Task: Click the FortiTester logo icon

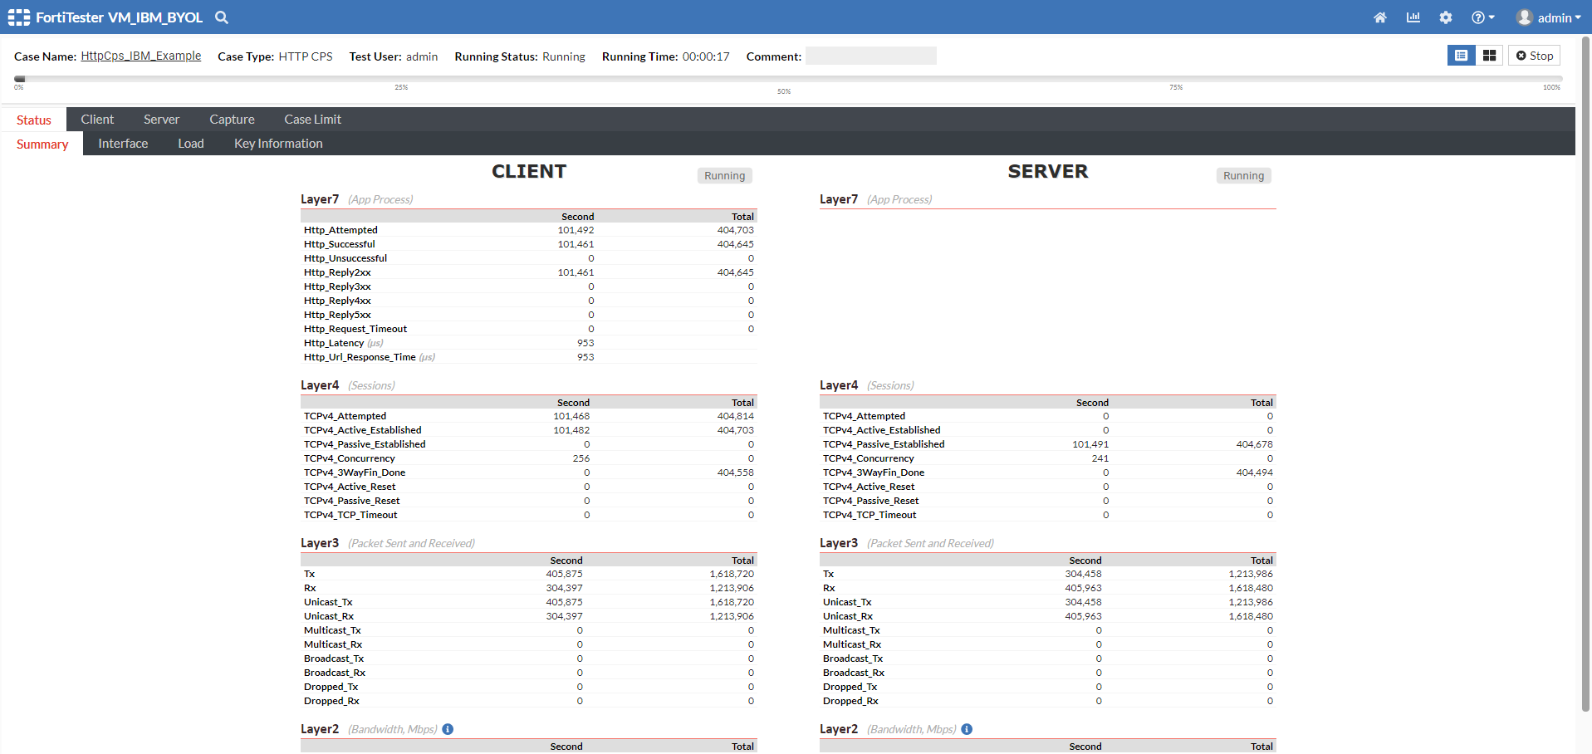Action: (18, 17)
